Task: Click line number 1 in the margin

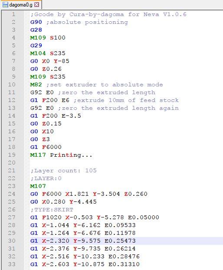Action: pos(13,14)
